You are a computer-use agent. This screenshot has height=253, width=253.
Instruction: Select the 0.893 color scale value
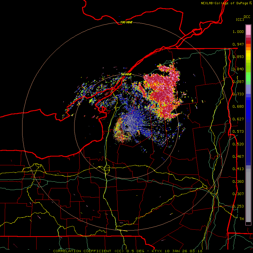pos(238,57)
